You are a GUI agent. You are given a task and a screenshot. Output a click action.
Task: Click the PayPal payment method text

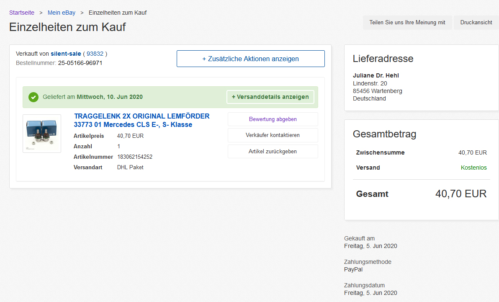(353, 269)
